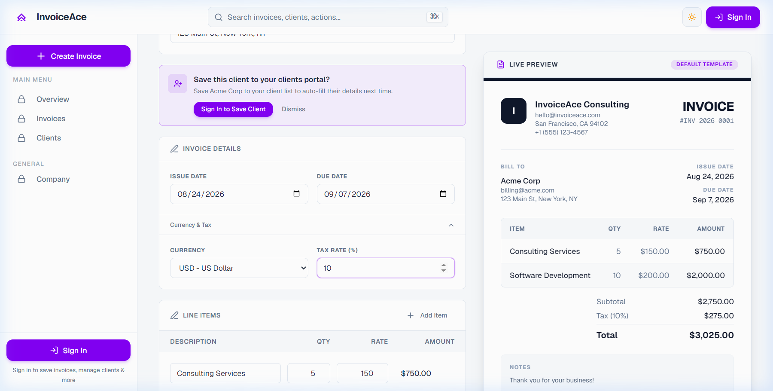Open the Clients menu item
This screenshot has width=773, height=391.
[49, 138]
